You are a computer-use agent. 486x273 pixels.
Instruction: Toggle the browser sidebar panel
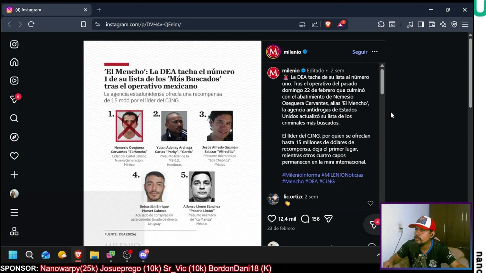point(421,24)
